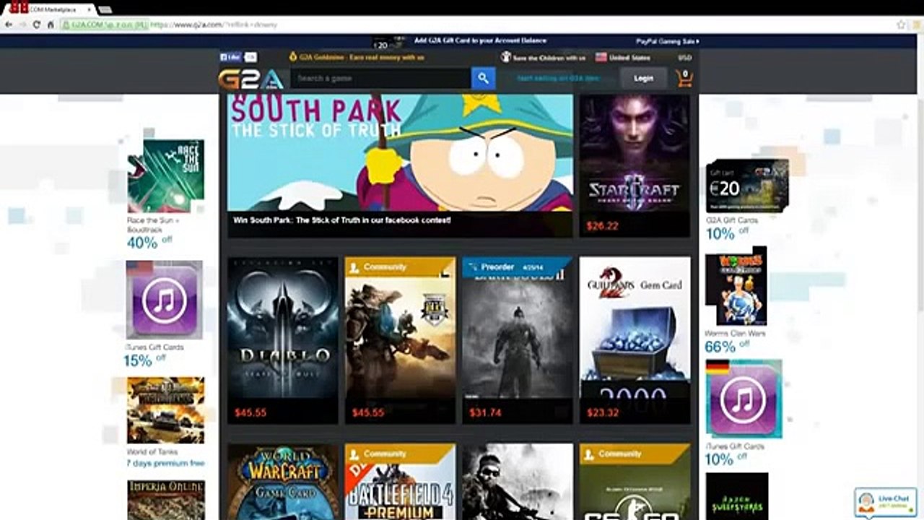Click the $26.22 StarCraft price
This screenshot has height=520, width=924.
(x=602, y=225)
